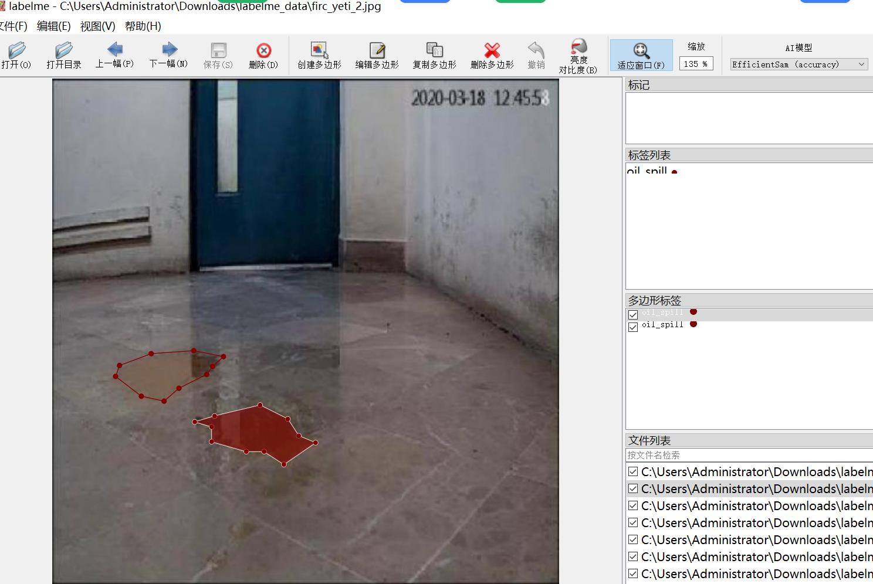
Task: Click the zoom percentage box showing 135
Action: click(x=696, y=64)
